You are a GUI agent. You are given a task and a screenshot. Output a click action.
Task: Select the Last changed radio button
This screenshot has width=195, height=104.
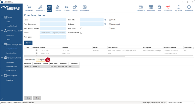[x=110, y=24]
